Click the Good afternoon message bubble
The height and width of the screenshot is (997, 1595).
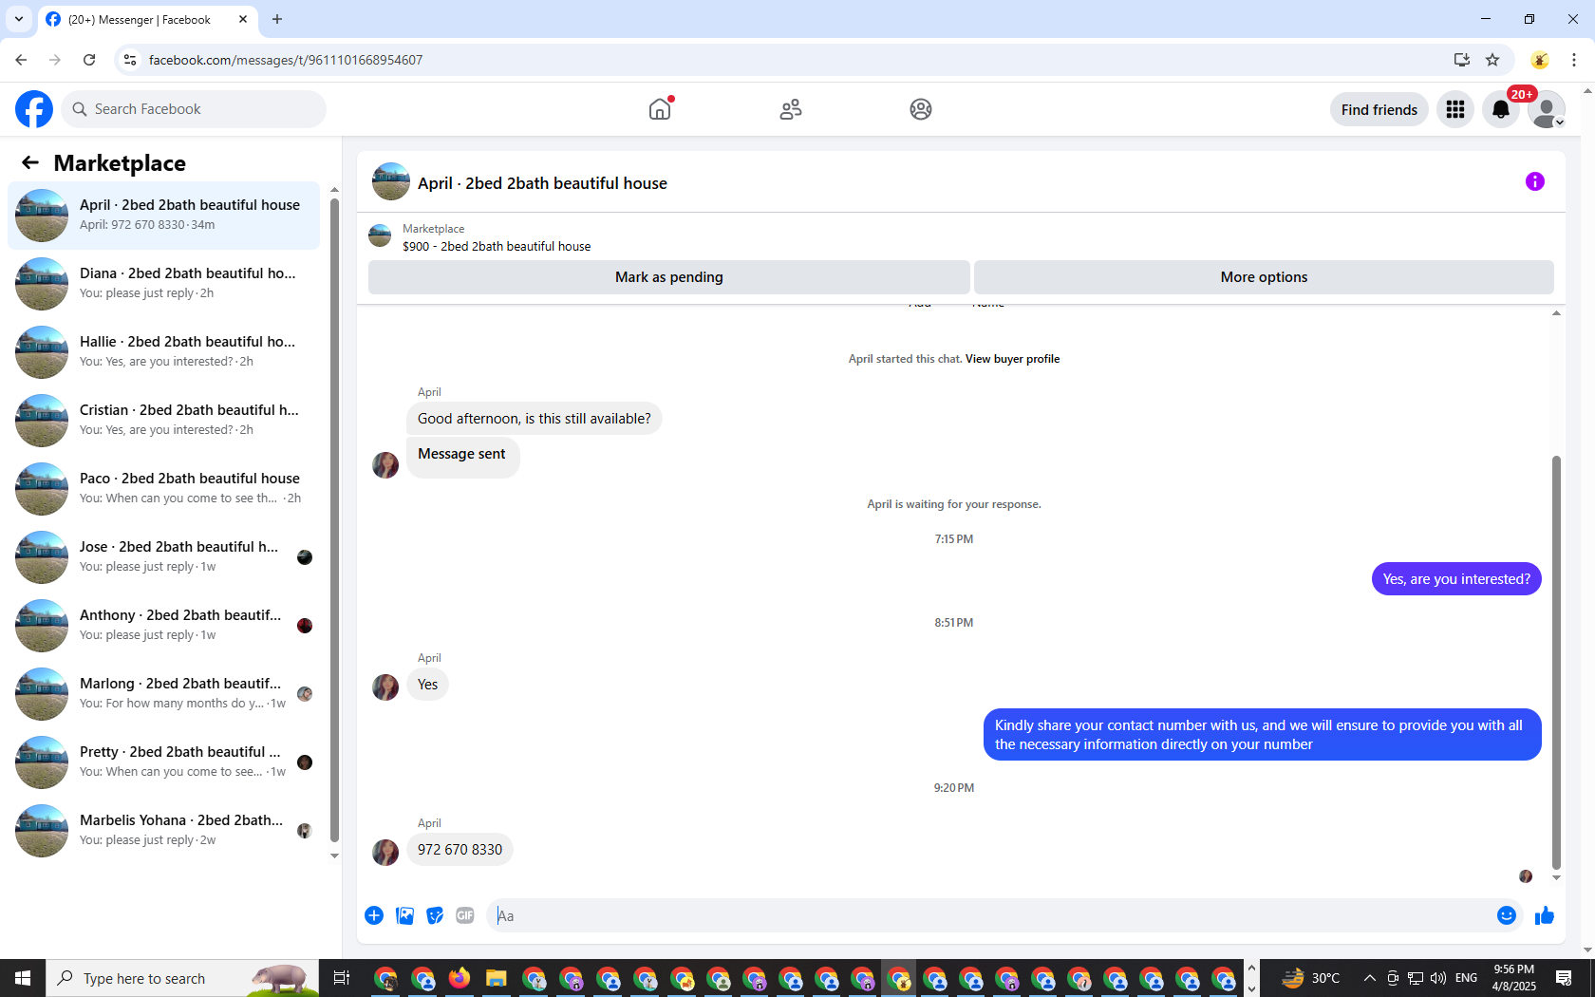[x=535, y=419]
